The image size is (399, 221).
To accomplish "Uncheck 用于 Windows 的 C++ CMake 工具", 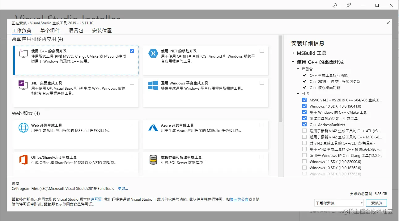I will click(304, 112).
